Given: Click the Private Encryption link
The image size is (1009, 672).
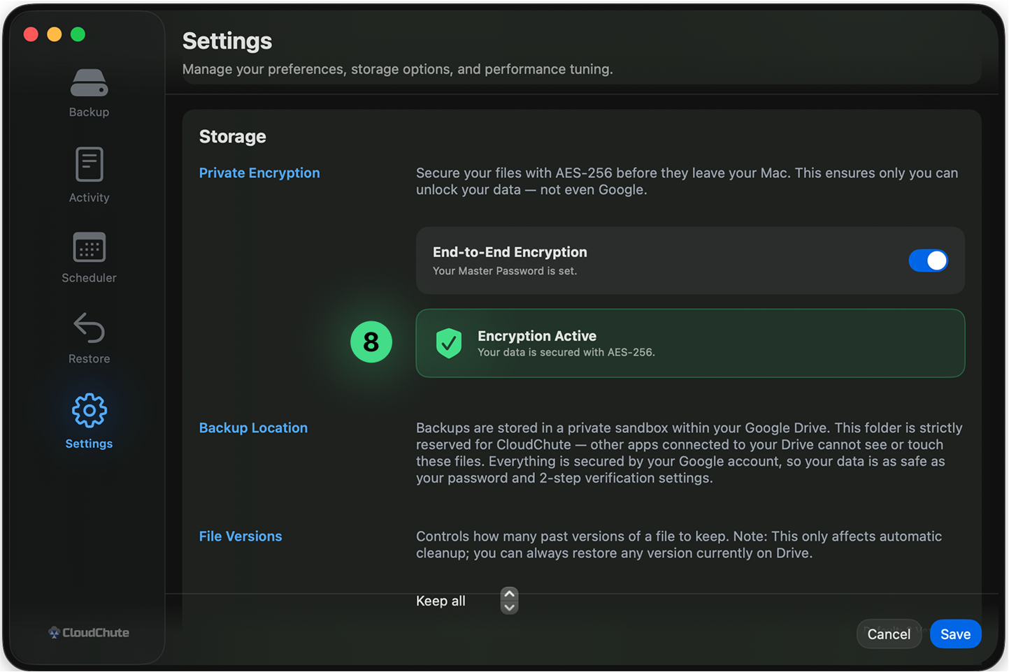Looking at the screenshot, I should 259,173.
